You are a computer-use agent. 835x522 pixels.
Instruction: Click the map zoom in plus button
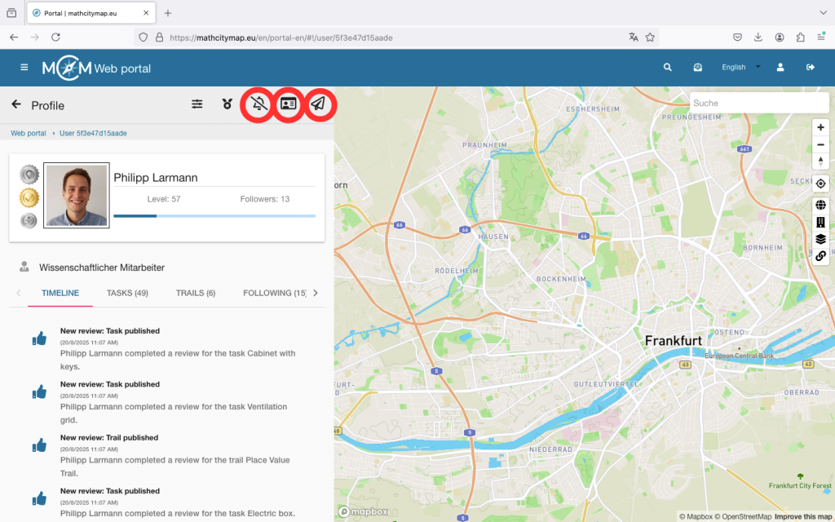820,127
